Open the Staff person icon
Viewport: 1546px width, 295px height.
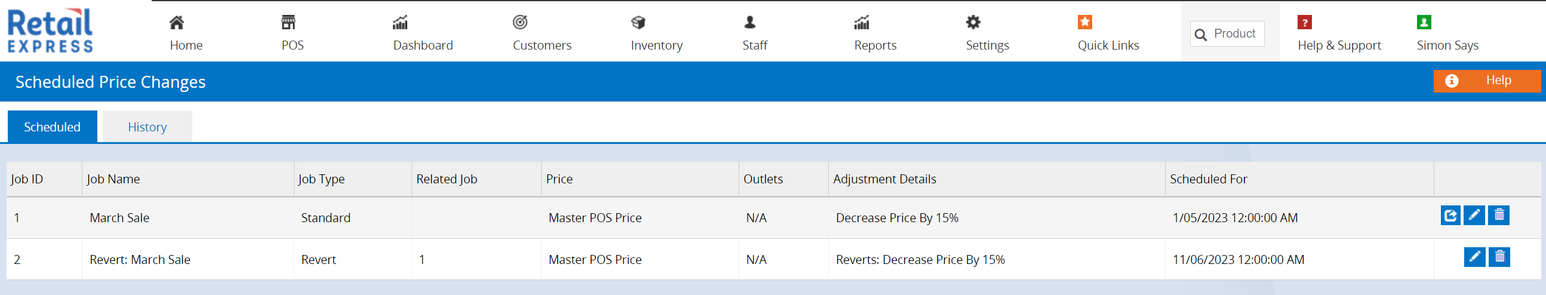click(x=750, y=23)
